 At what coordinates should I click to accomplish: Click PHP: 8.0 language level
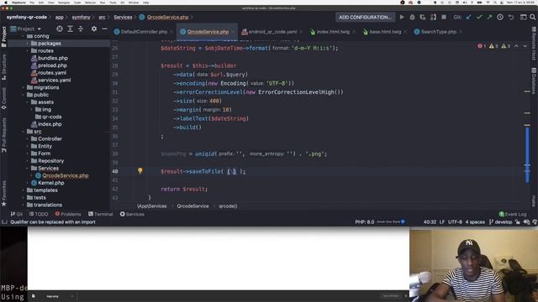tap(364, 222)
